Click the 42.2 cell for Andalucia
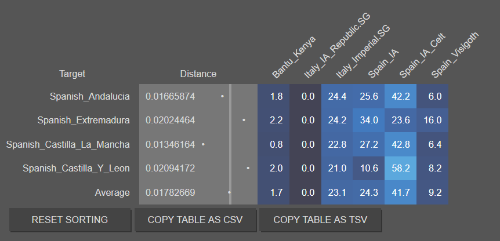 coord(400,97)
